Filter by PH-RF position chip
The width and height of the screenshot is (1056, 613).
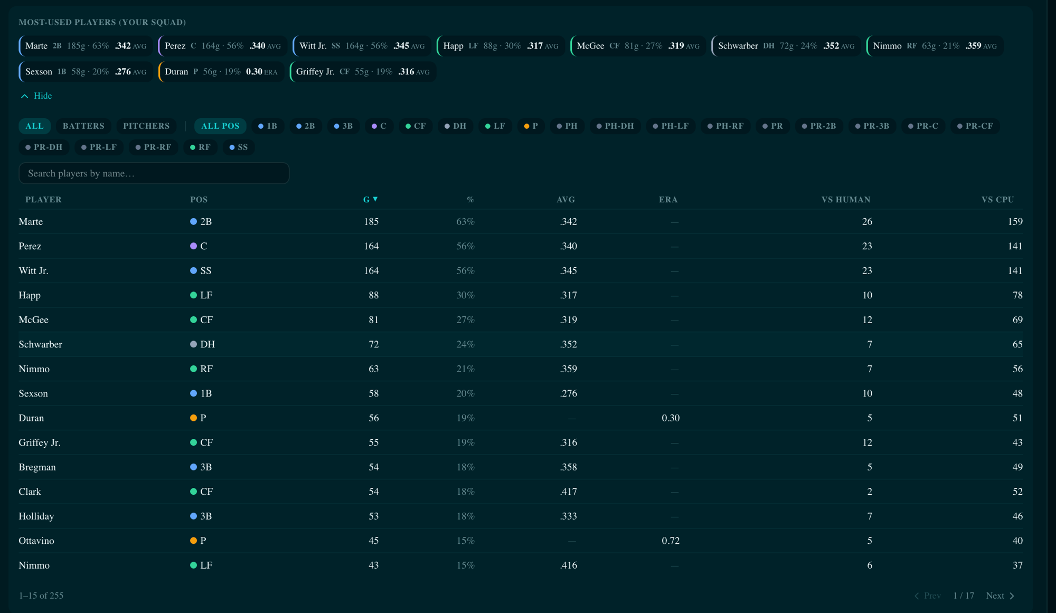(x=725, y=126)
